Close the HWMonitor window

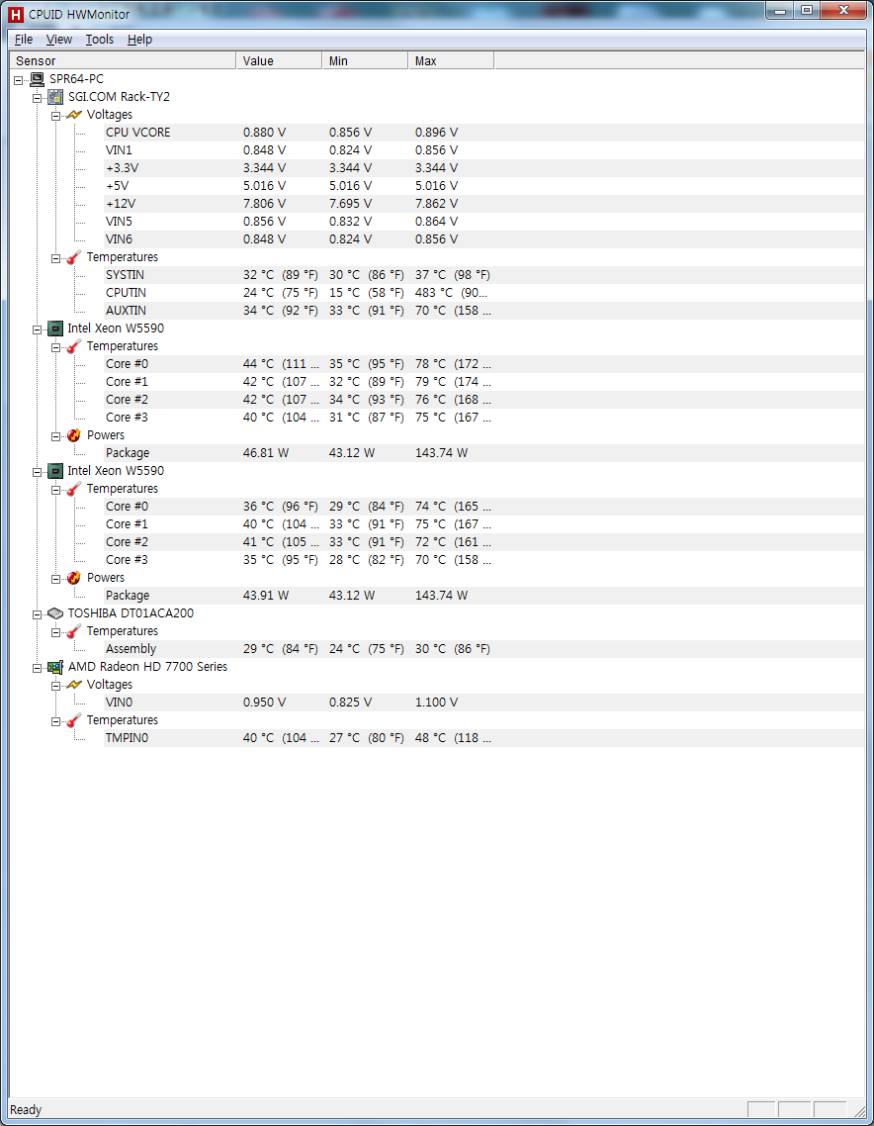[844, 11]
